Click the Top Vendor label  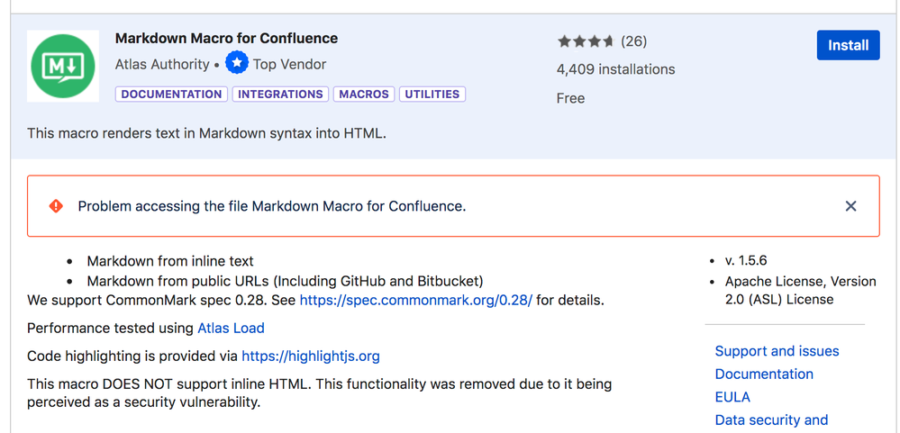pyautogui.click(x=289, y=64)
